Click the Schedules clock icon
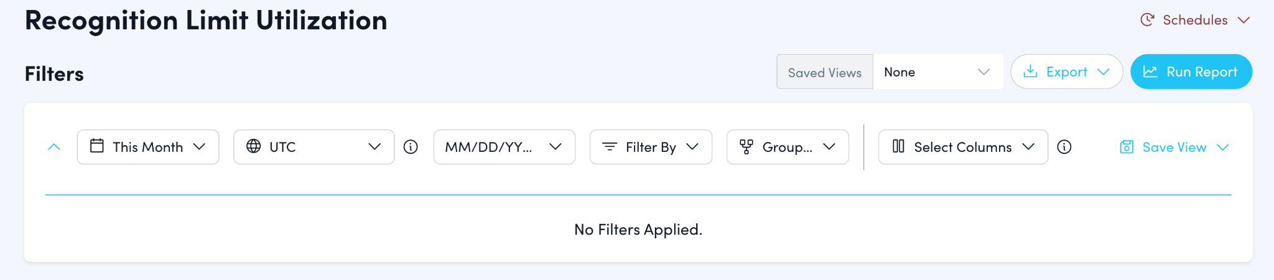The height and width of the screenshot is (280, 1274). pyautogui.click(x=1147, y=20)
